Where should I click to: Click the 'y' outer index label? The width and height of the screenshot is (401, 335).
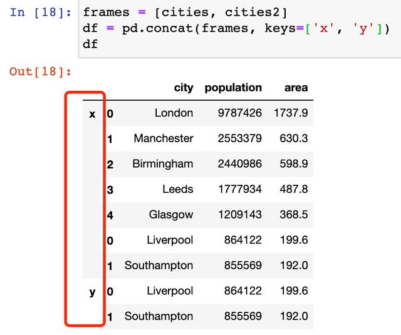pyautogui.click(x=92, y=292)
